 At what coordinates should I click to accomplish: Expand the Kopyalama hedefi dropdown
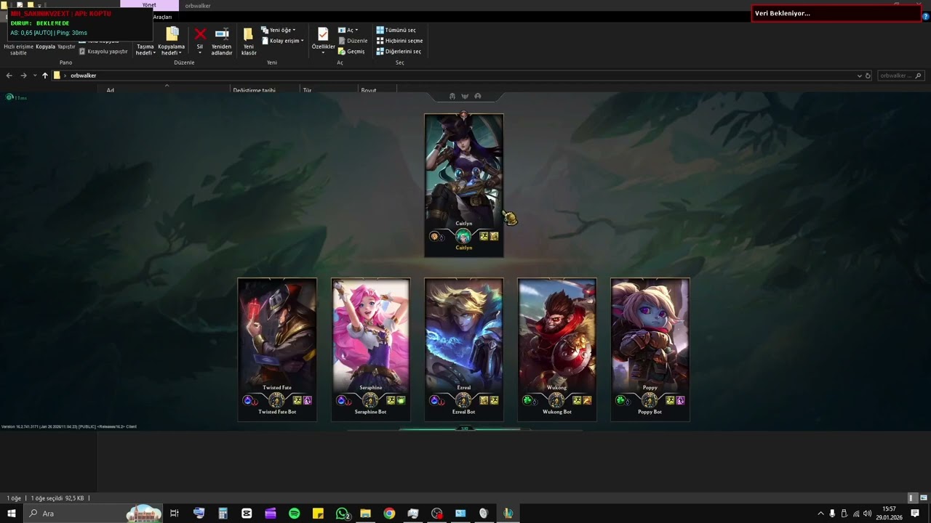(171, 49)
